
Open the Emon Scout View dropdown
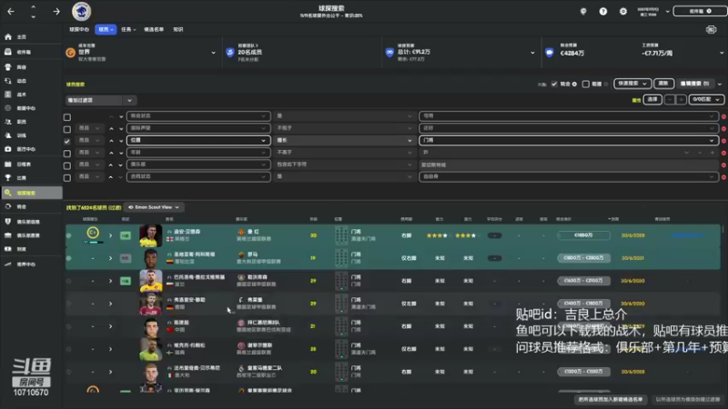tap(153, 207)
